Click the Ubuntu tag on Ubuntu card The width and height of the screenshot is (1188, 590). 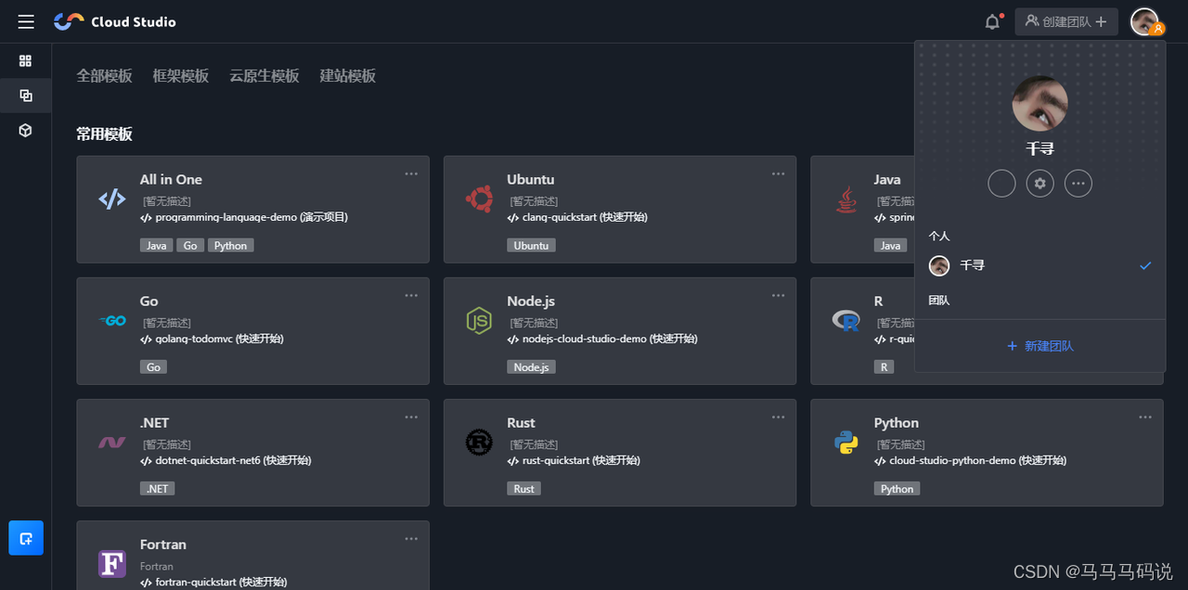pos(531,246)
